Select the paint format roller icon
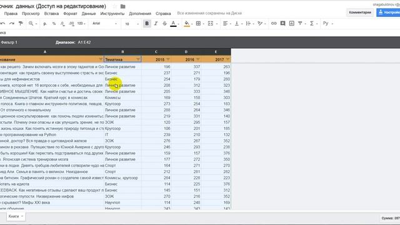Image resolution: width=400 pixels, height=225 pixels. (x=21, y=24)
